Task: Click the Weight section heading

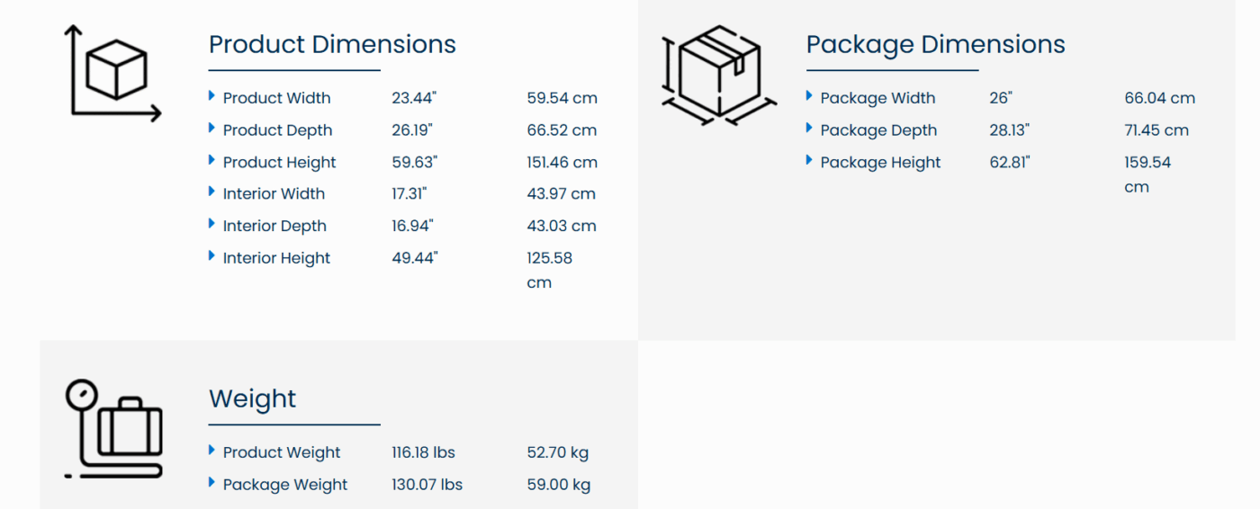Action: click(x=252, y=398)
